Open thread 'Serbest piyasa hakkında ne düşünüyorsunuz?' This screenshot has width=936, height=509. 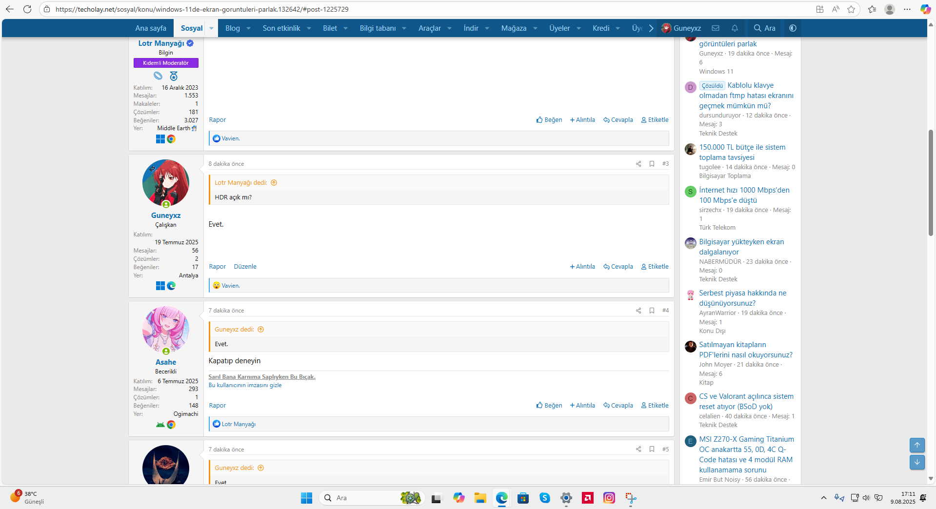[743, 298]
